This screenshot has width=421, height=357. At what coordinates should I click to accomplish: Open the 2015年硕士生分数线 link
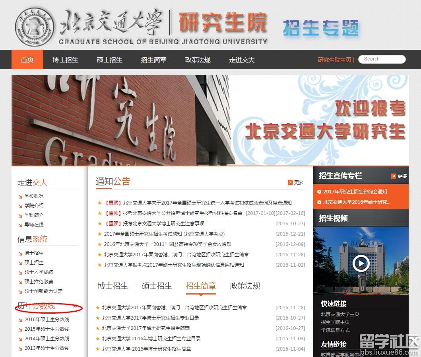[47, 329]
